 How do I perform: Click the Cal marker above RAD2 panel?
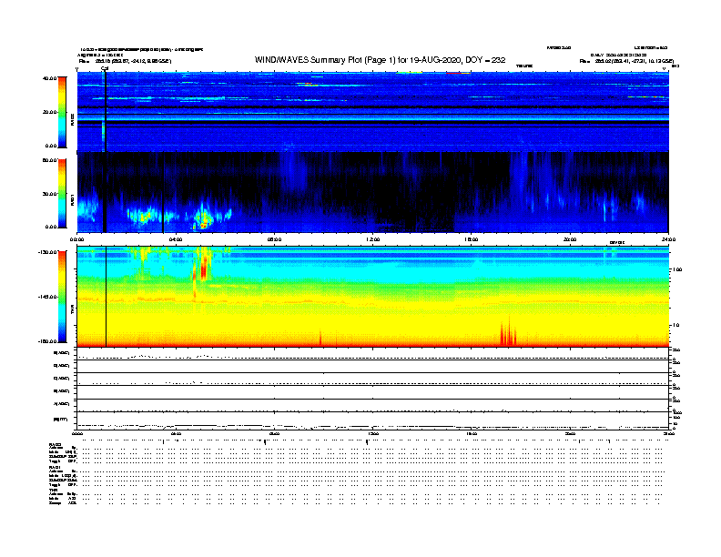tap(105, 68)
